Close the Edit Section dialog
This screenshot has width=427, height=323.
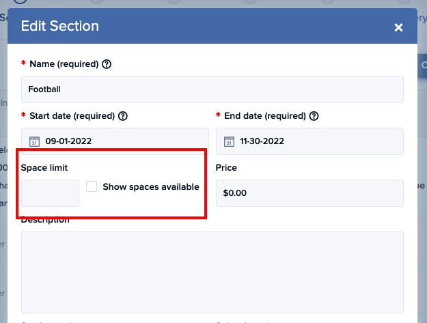point(398,27)
